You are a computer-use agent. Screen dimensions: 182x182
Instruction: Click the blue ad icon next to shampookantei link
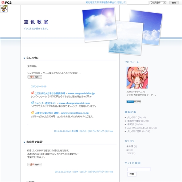pyautogui.click(x=32, y=103)
